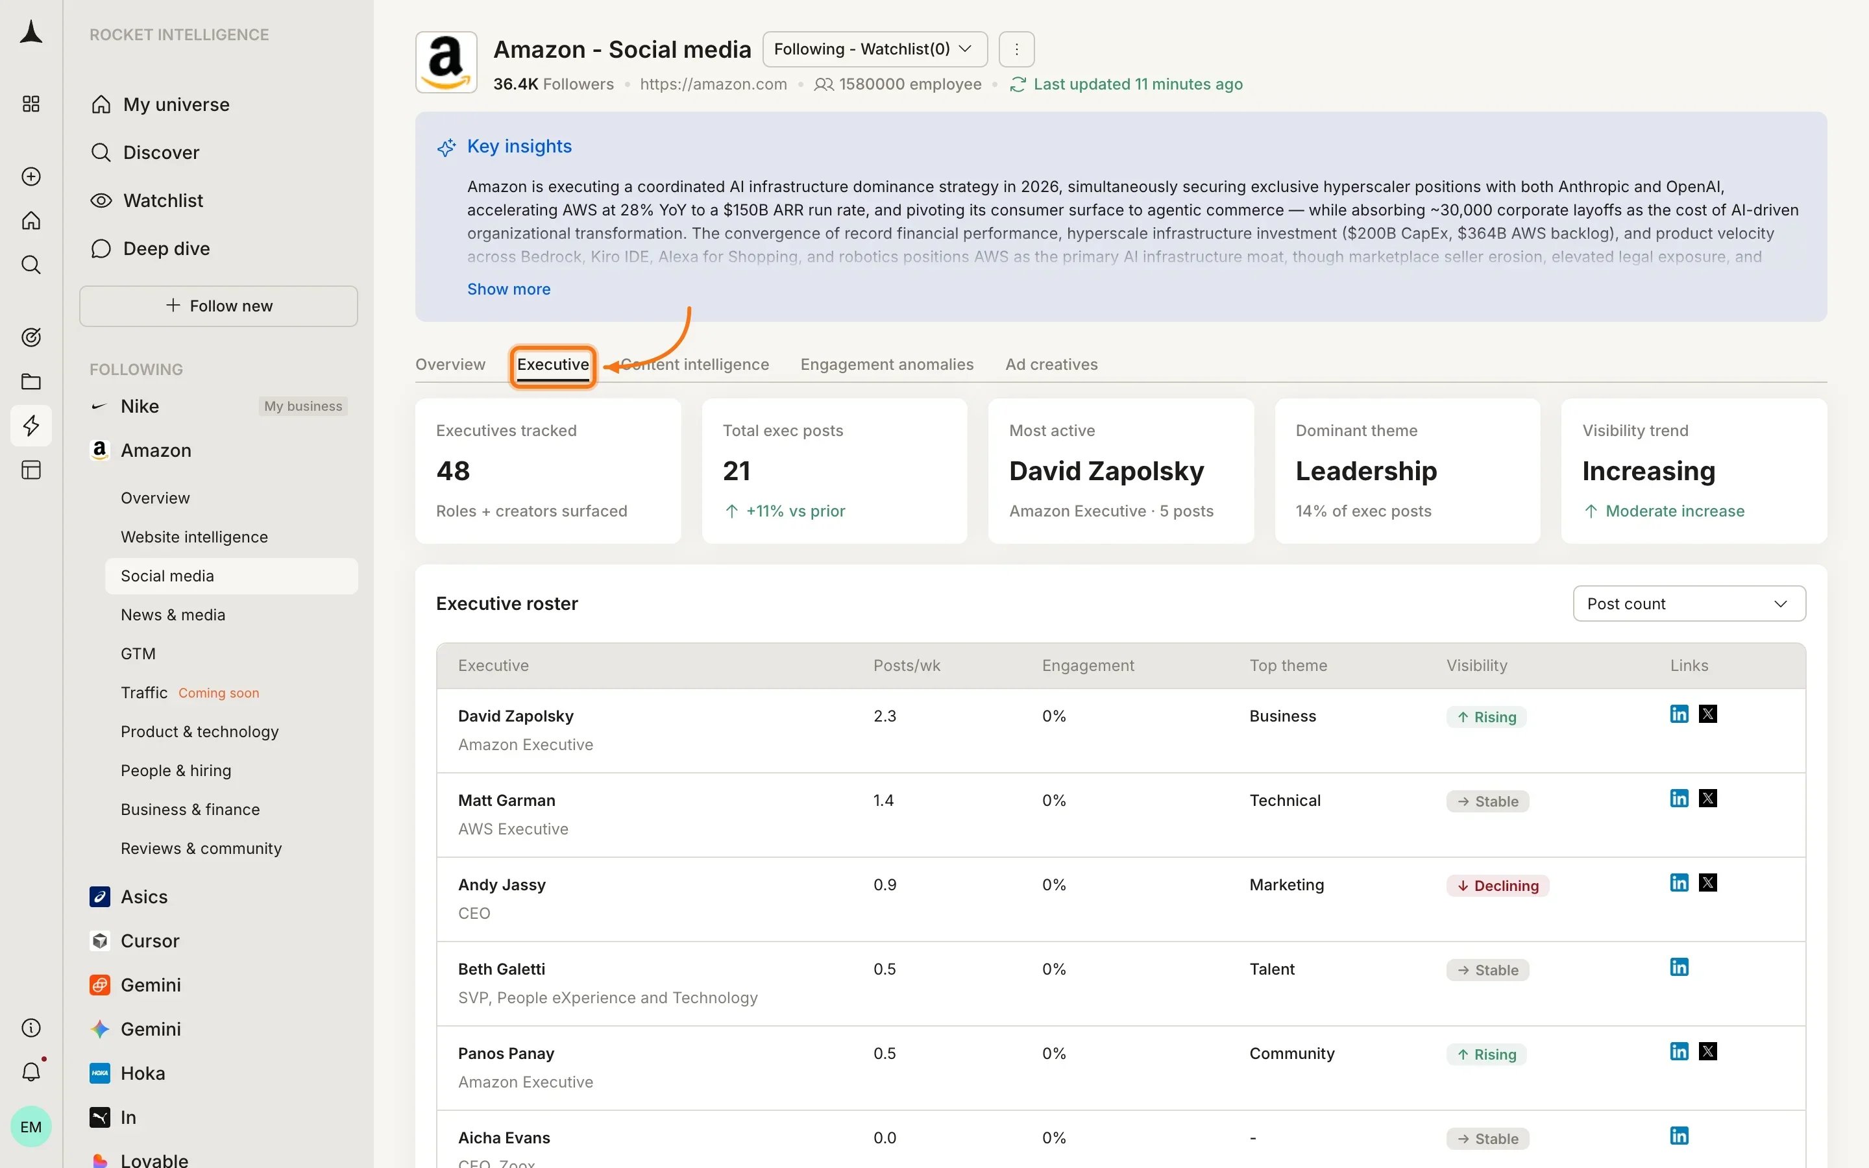1869x1168 pixels.
Task: Click the Visibility trend card
Action: click(1694, 471)
